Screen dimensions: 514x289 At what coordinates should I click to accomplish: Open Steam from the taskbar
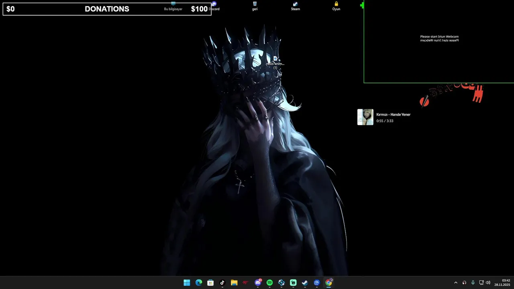[x=305, y=283]
